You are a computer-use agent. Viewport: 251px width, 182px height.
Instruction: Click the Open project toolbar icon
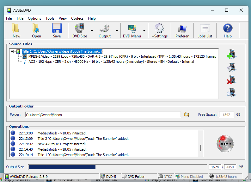tap(36, 29)
